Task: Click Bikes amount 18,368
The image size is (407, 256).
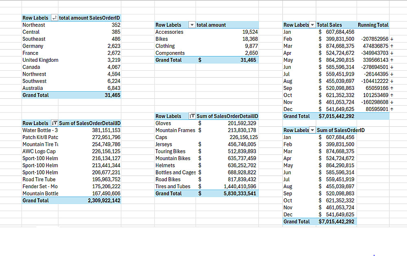Action: tap(250, 39)
